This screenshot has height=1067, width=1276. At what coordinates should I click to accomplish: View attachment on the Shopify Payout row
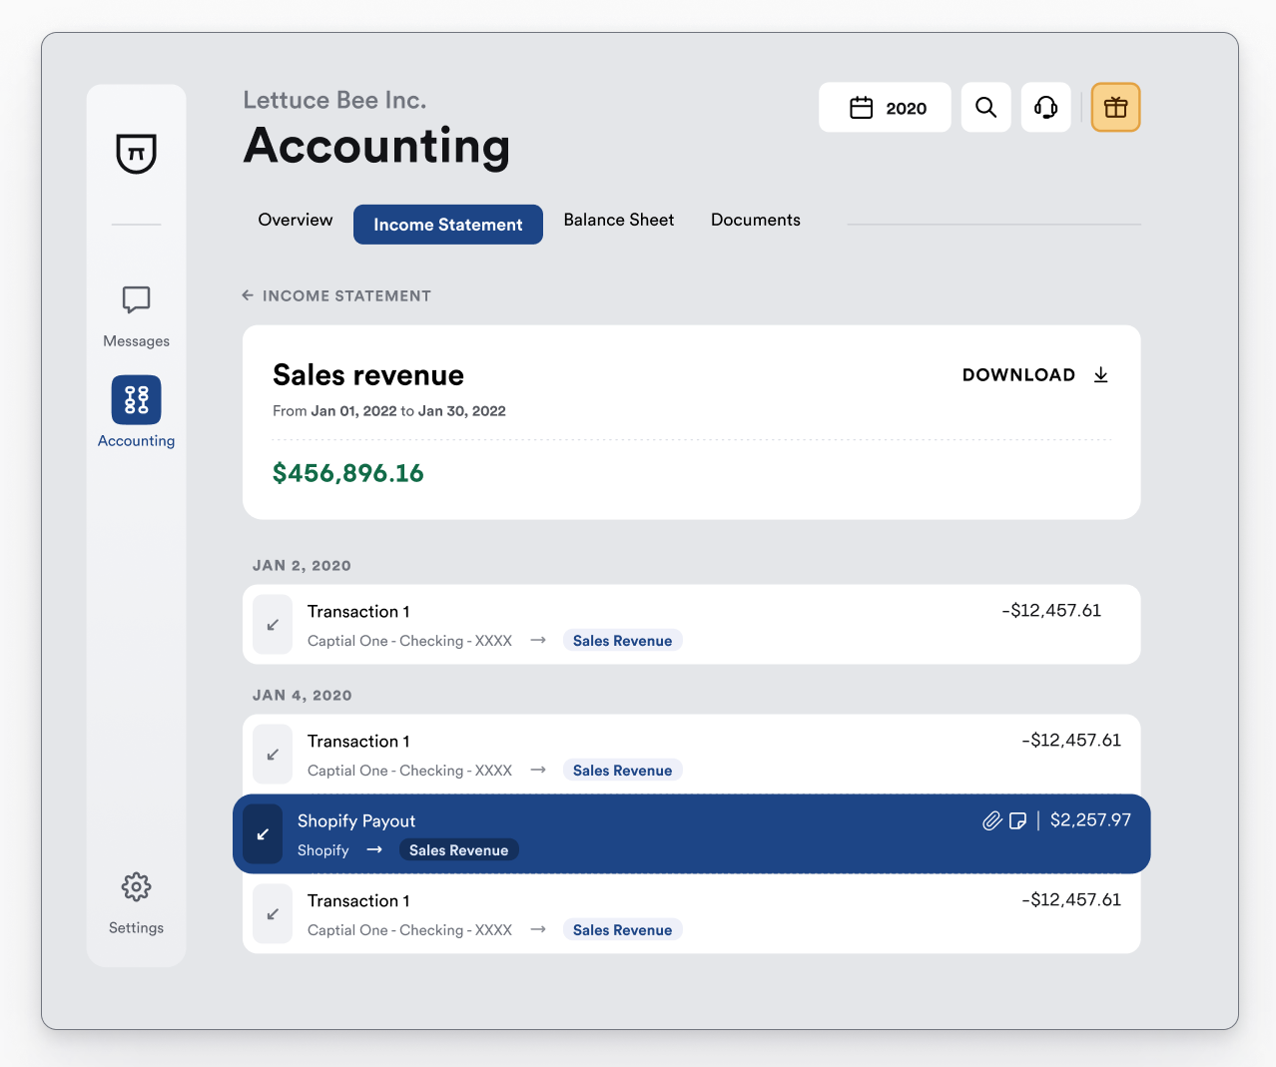click(x=991, y=820)
